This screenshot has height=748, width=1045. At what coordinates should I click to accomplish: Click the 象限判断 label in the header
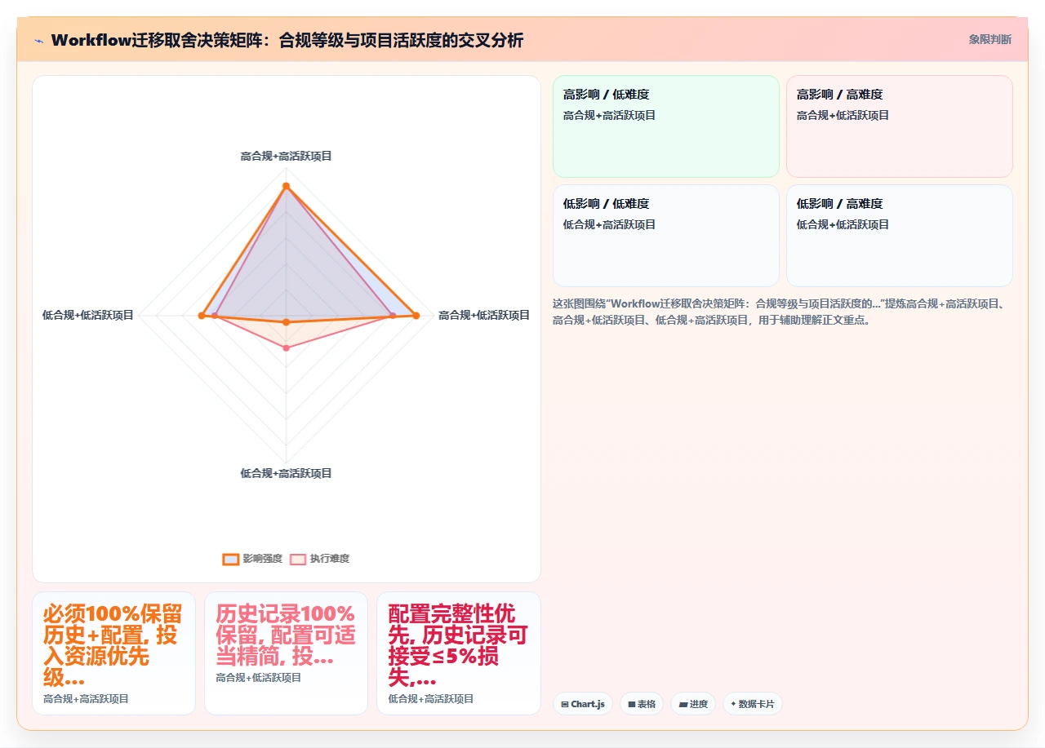[x=989, y=39]
